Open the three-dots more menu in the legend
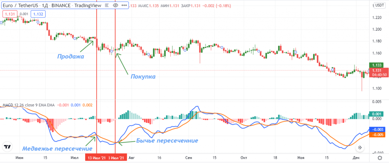The height and width of the screenshot is (163, 389). pyautogui.click(x=124, y=5)
